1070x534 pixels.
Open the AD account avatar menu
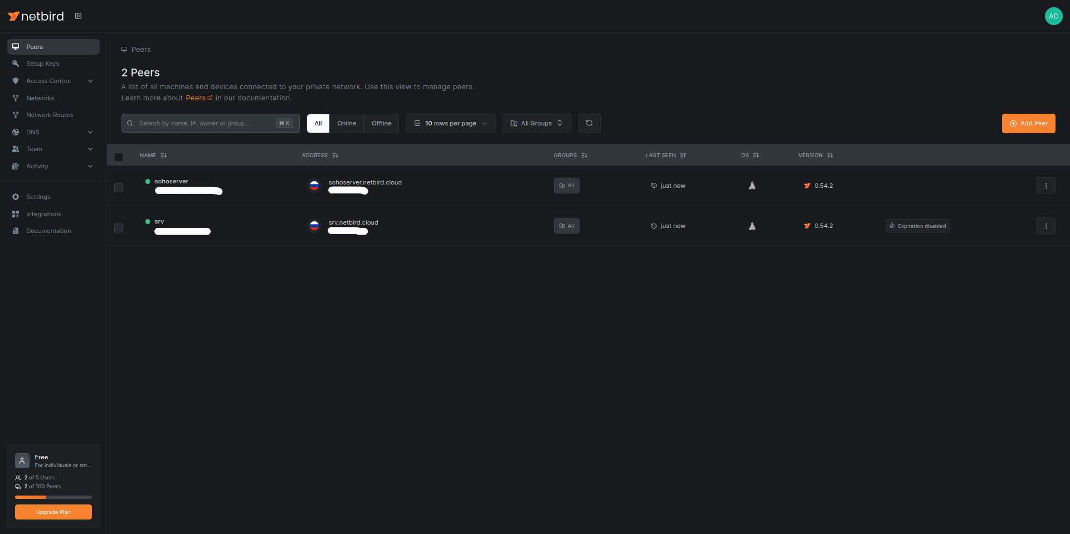click(x=1053, y=16)
